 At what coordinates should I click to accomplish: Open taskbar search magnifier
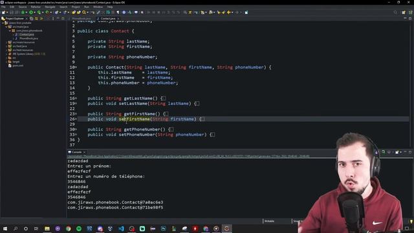click(16, 228)
